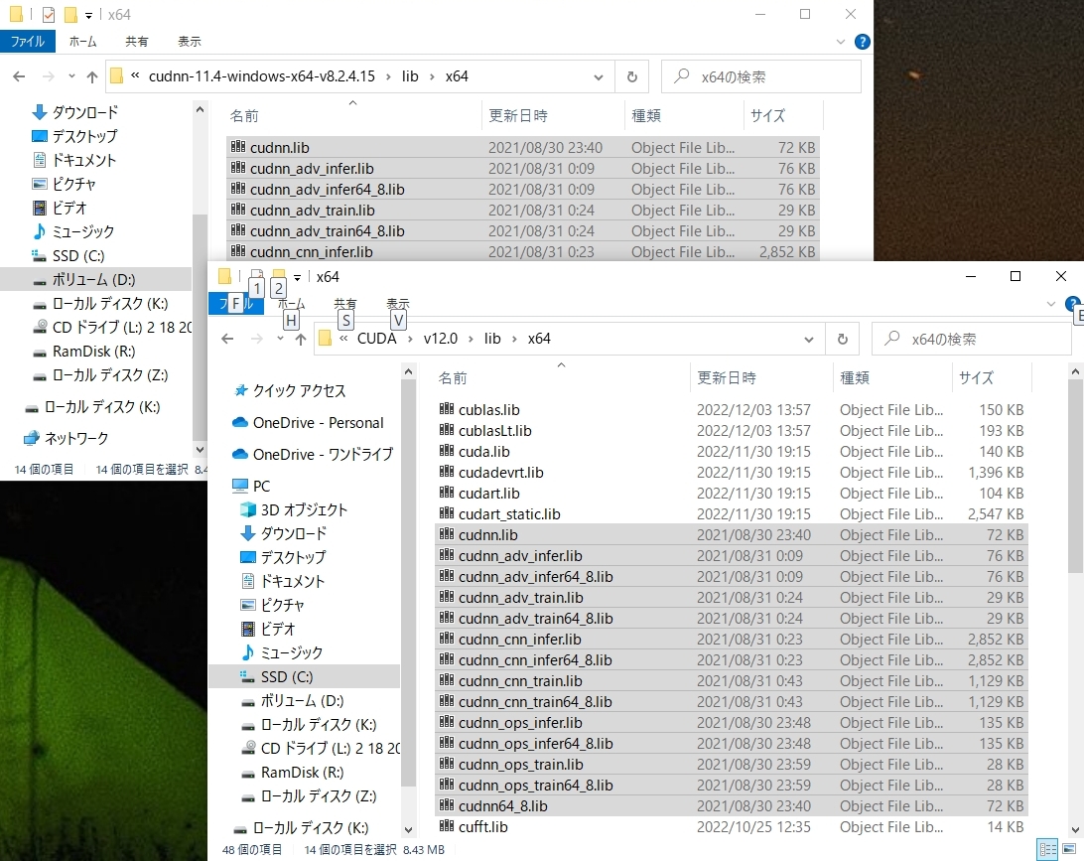Open ファイル tab in cudnn window
The image size is (1084, 861).
click(x=28, y=42)
